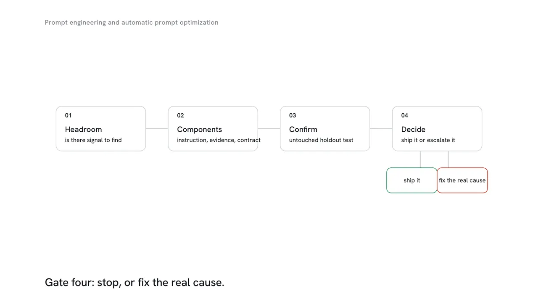Click the red 'fix the real cause' box

(462, 180)
